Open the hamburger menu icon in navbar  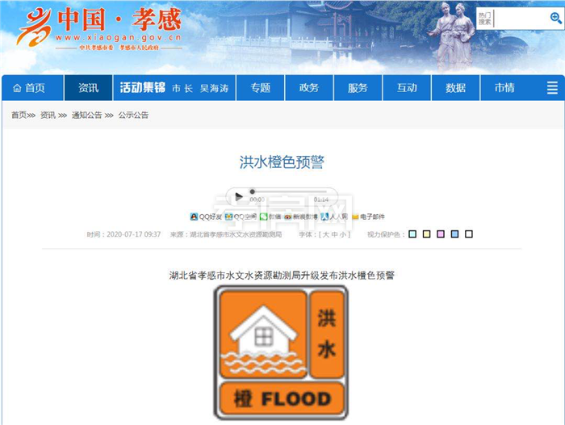coord(552,88)
